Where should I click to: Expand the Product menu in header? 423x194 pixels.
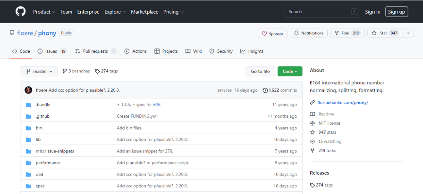(44, 12)
